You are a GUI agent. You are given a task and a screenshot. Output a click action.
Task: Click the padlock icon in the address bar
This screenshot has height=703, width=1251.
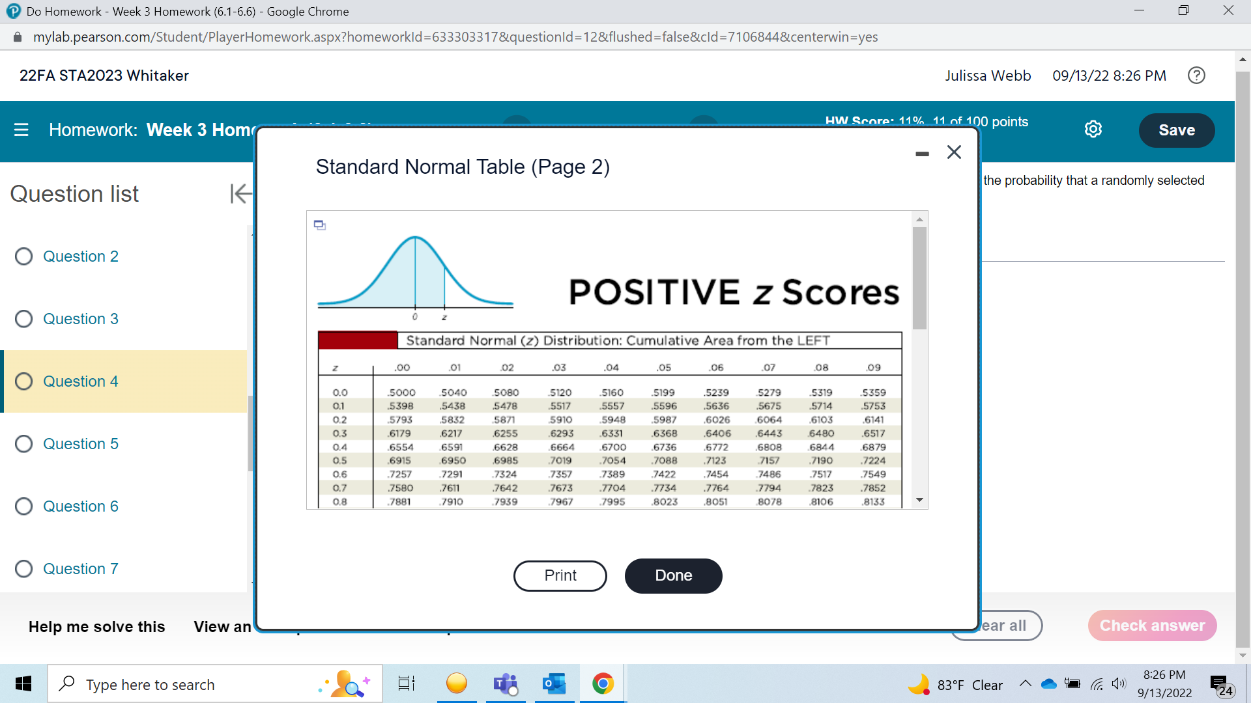click(18, 36)
